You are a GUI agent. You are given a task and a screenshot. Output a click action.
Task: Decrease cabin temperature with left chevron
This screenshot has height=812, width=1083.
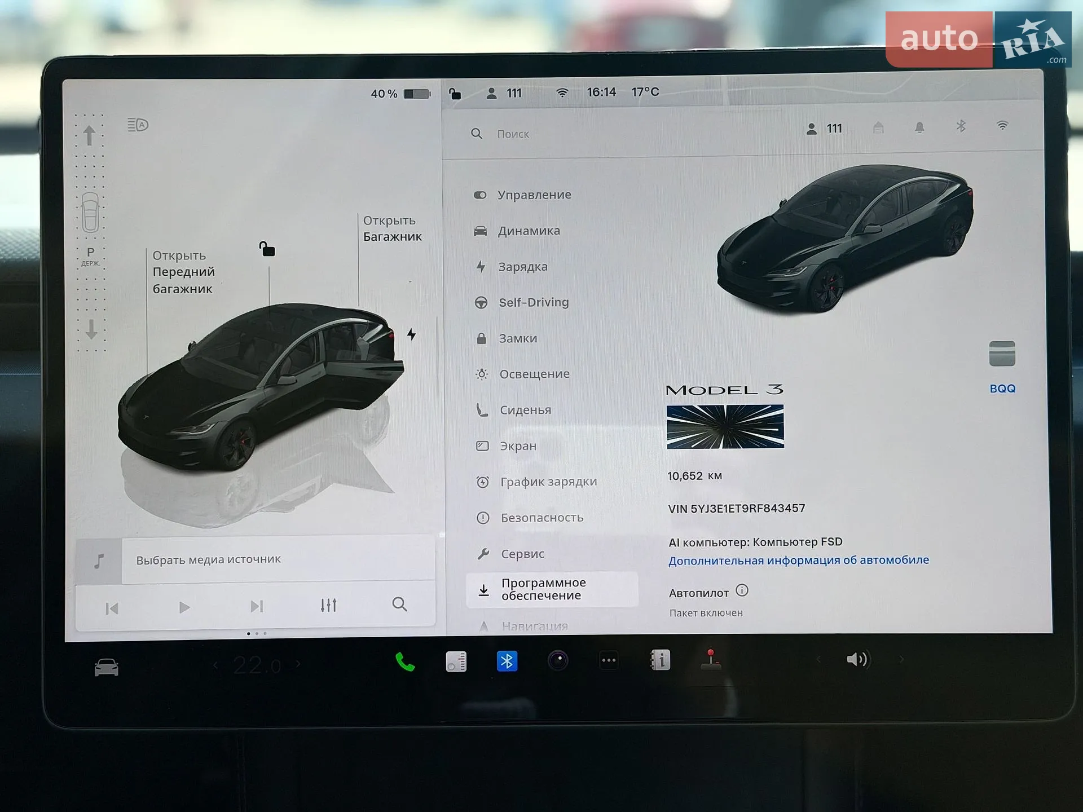click(x=215, y=666)
